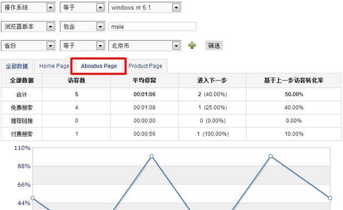343x210 pixels.
Task: Add a new filter condition with green plus
Action: point(192,46)
